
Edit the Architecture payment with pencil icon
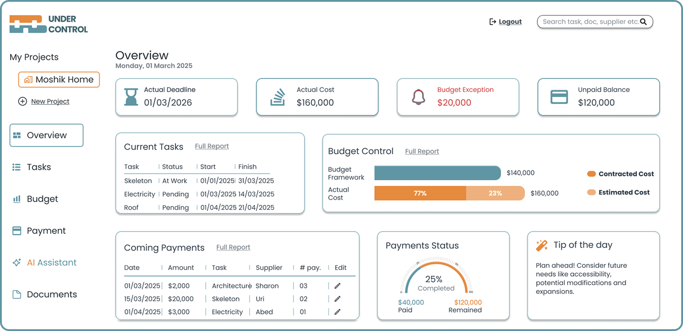pyautogui.click(x=337, y=286)
